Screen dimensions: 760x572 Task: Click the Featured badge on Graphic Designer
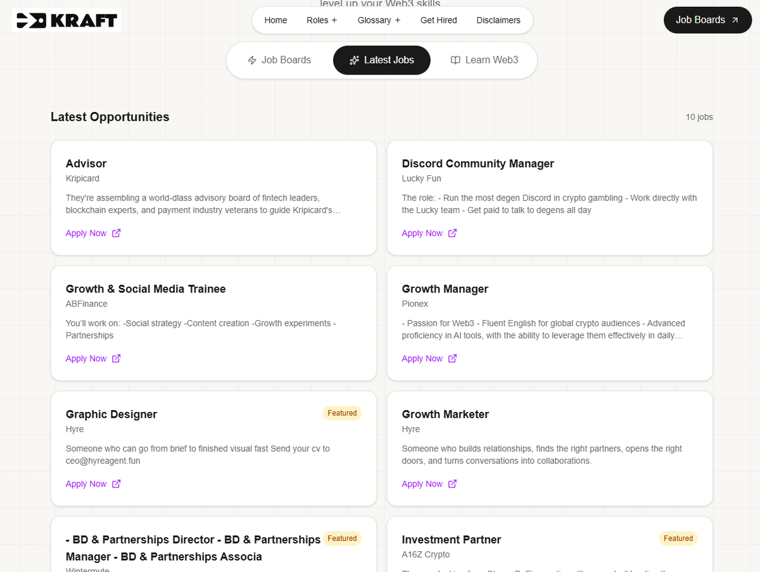tap(342, 413)
